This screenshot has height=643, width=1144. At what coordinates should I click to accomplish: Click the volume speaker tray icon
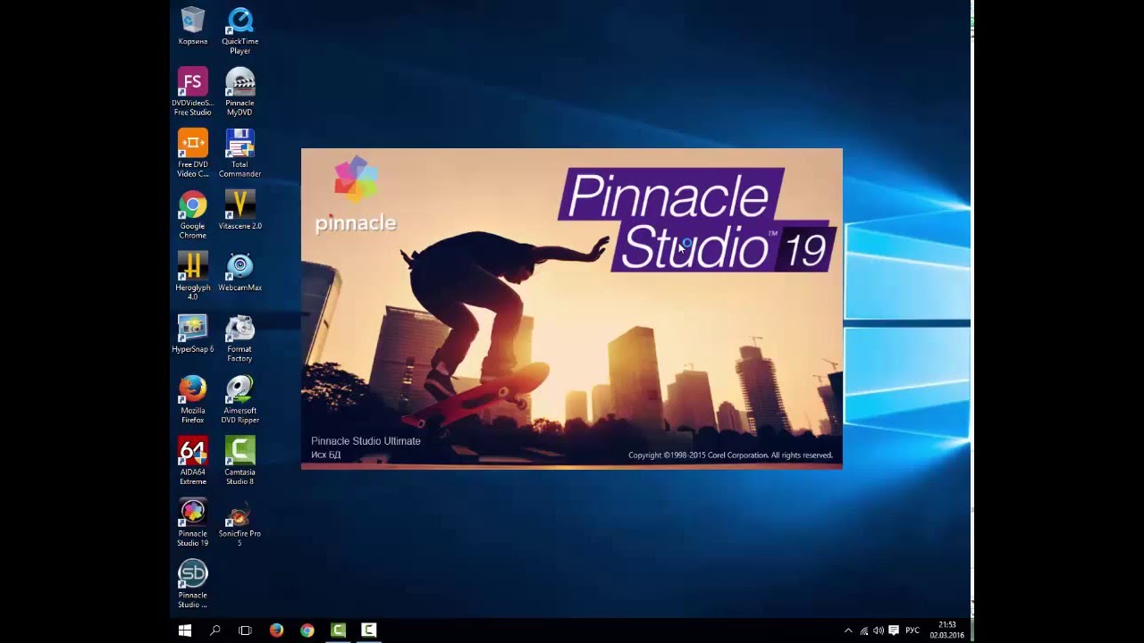[x=879, y=630]
